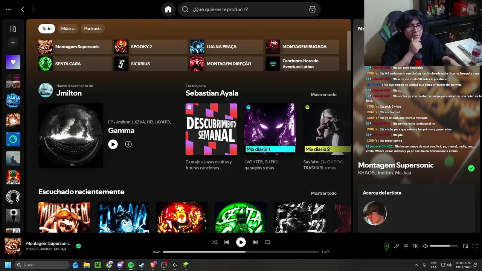The image size is (482, 271).
Task: Open the three-dots app menu
Action: (x=9, y=9)
